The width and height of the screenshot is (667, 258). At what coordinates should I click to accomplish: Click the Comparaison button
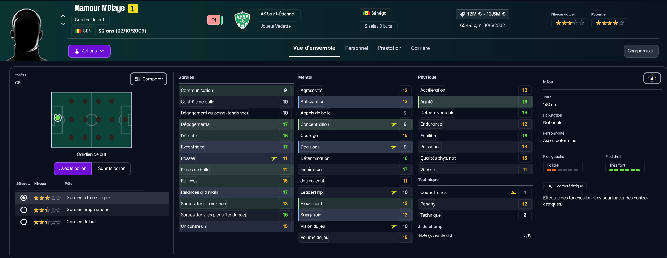(x=641, y=51)
